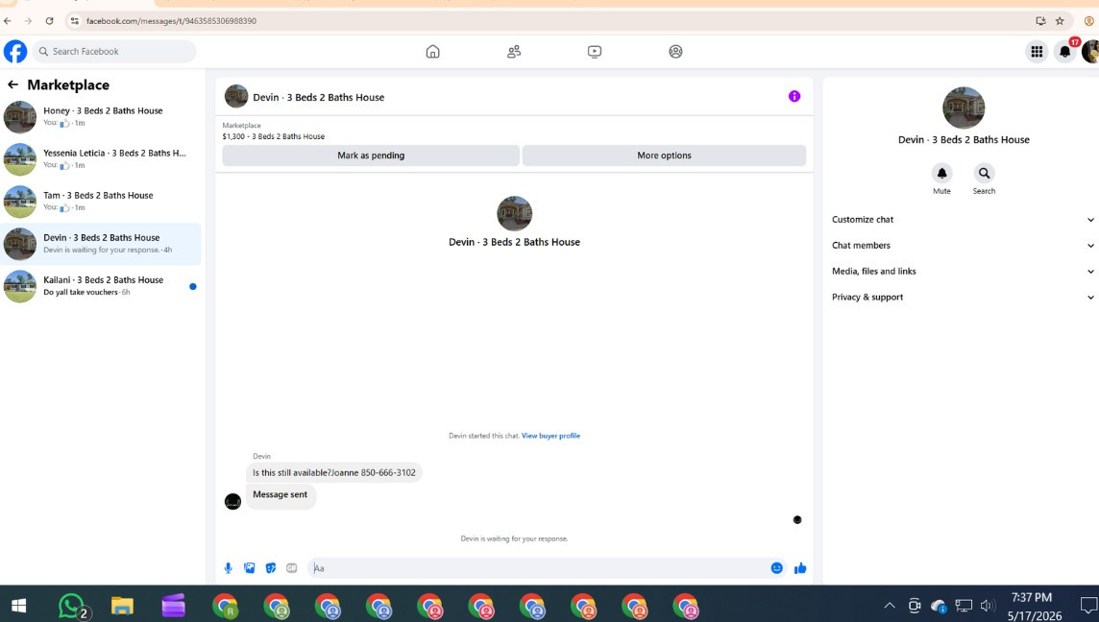1099x622 pixels.
Task: Attach a photo with the image icon
Action: pyautogui.click(x=250, y=568)
